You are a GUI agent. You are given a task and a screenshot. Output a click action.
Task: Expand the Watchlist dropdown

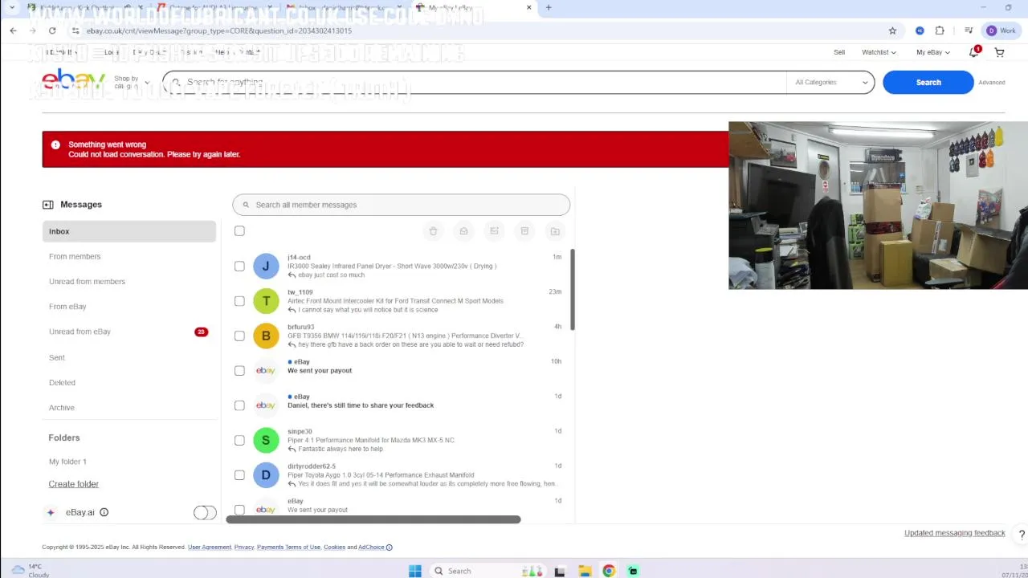coord(879,52)
